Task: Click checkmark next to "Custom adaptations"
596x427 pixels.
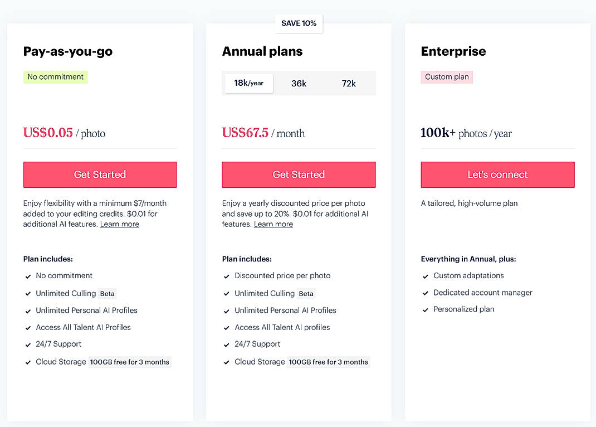Action: pos(425,275)
